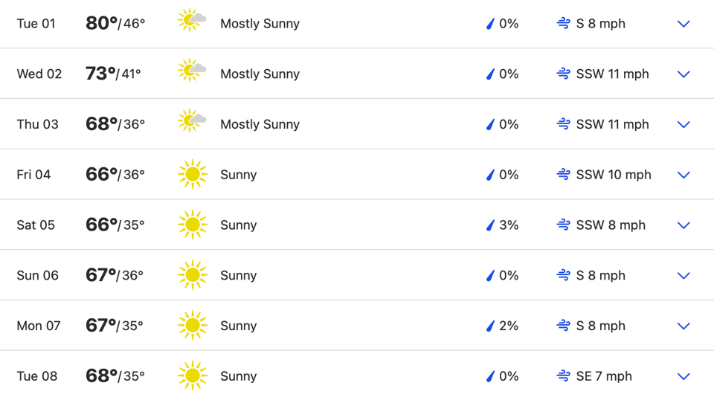Expand the Tue 01 forecast details
Viewport: 714px width, 403px height.
[684, 24]
